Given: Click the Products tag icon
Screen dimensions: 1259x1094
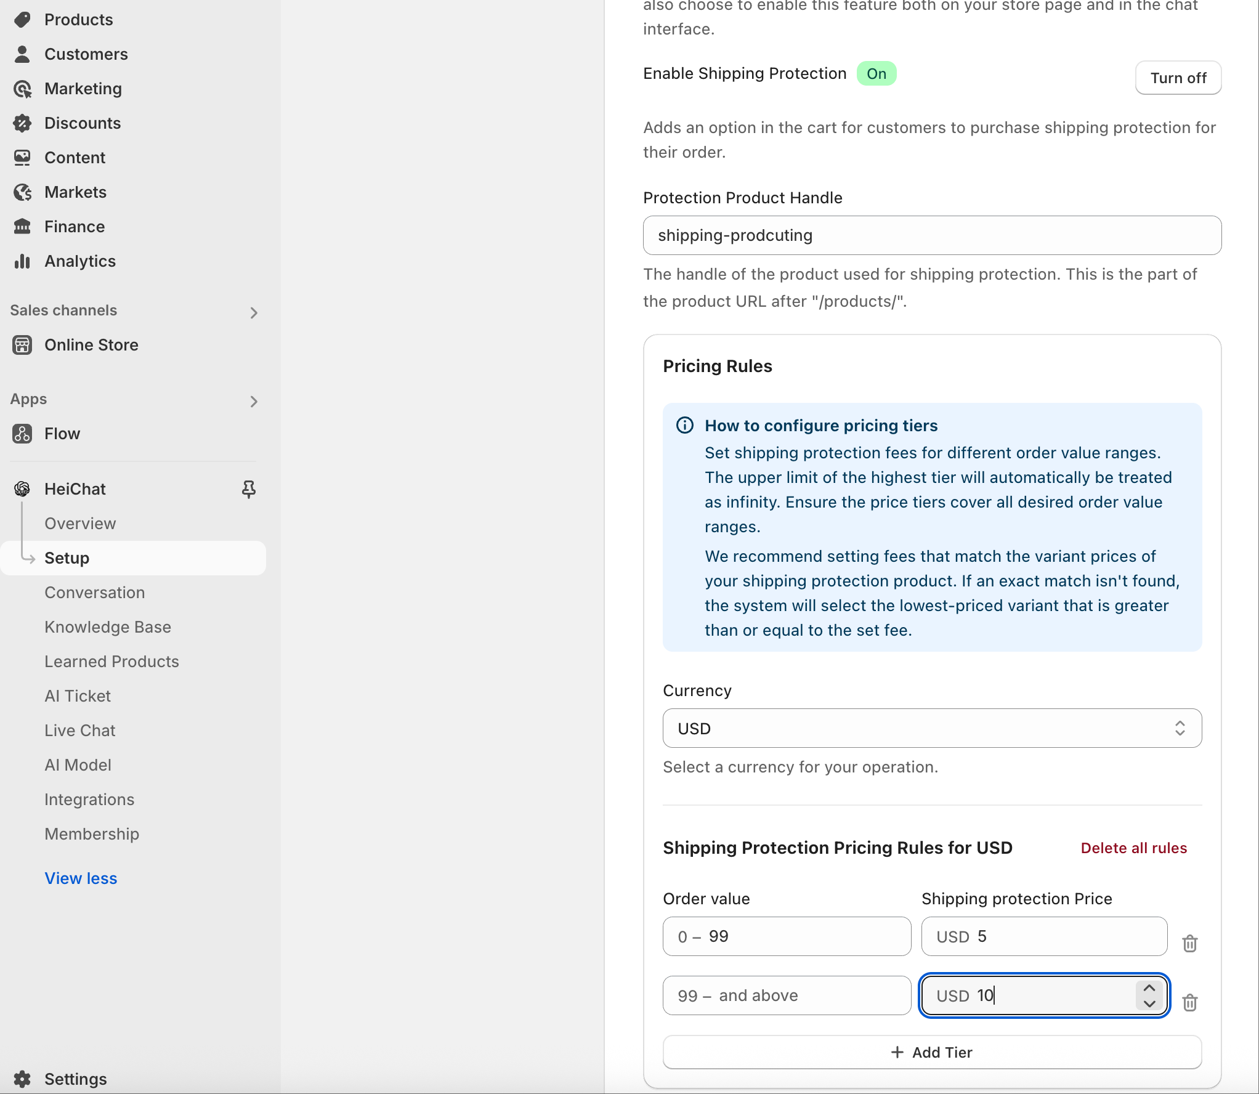Looking at the screenshot, I should [22, 20].
